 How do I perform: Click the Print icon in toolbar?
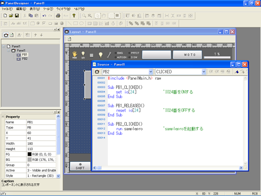[58, 16]
